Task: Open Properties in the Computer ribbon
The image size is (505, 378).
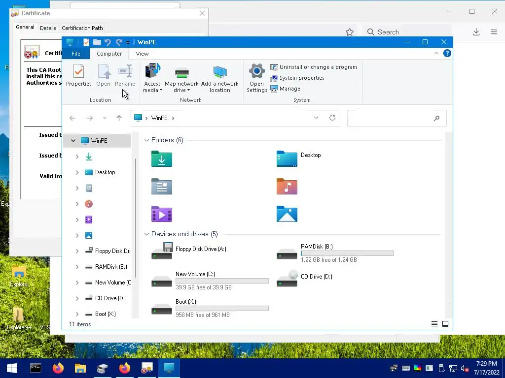Action: click(78, 75)
